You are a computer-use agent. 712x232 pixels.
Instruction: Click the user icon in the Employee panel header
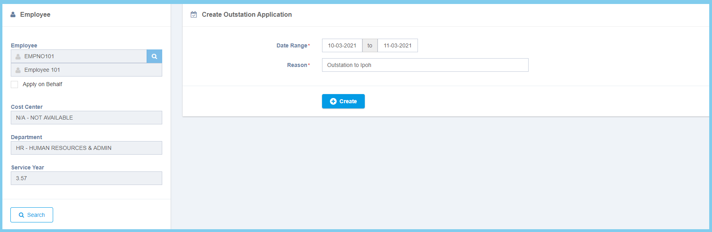pos(13,15)
